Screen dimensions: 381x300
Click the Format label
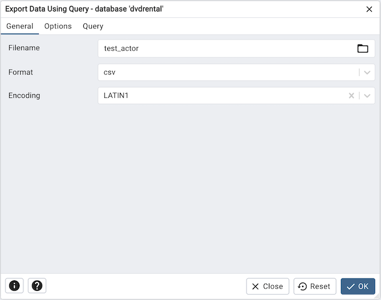click(21, 72)
